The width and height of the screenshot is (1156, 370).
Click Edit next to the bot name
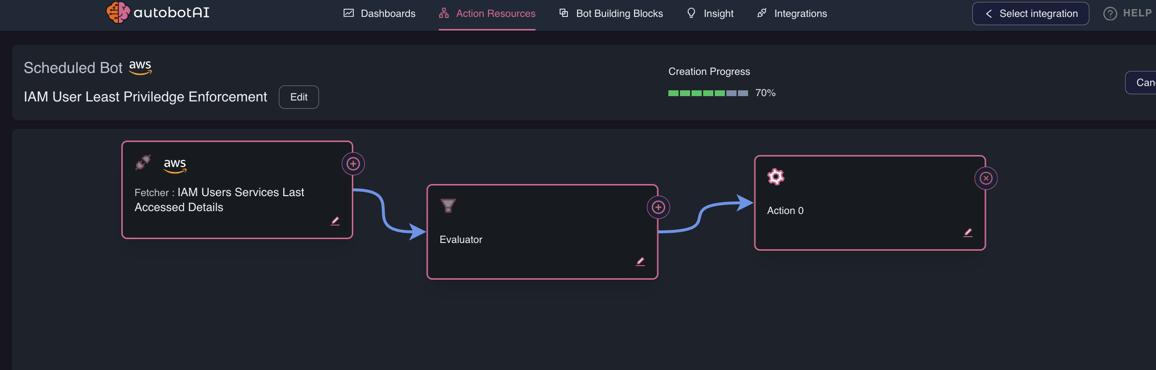(299, 97)
